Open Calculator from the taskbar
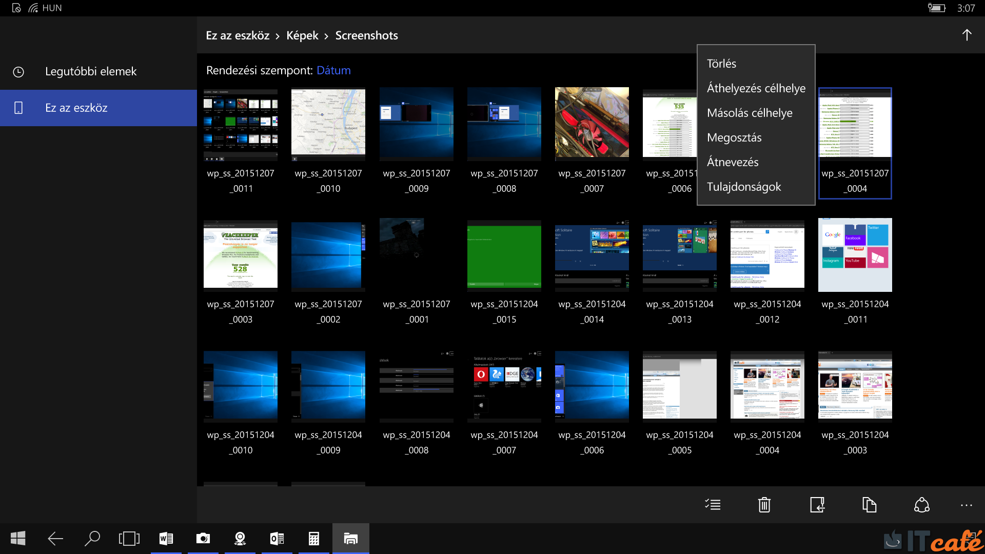Screen dimensions: 985x554 tap(313, 538)
